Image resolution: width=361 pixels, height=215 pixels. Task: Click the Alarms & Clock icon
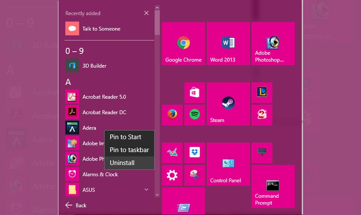(72, 174)
